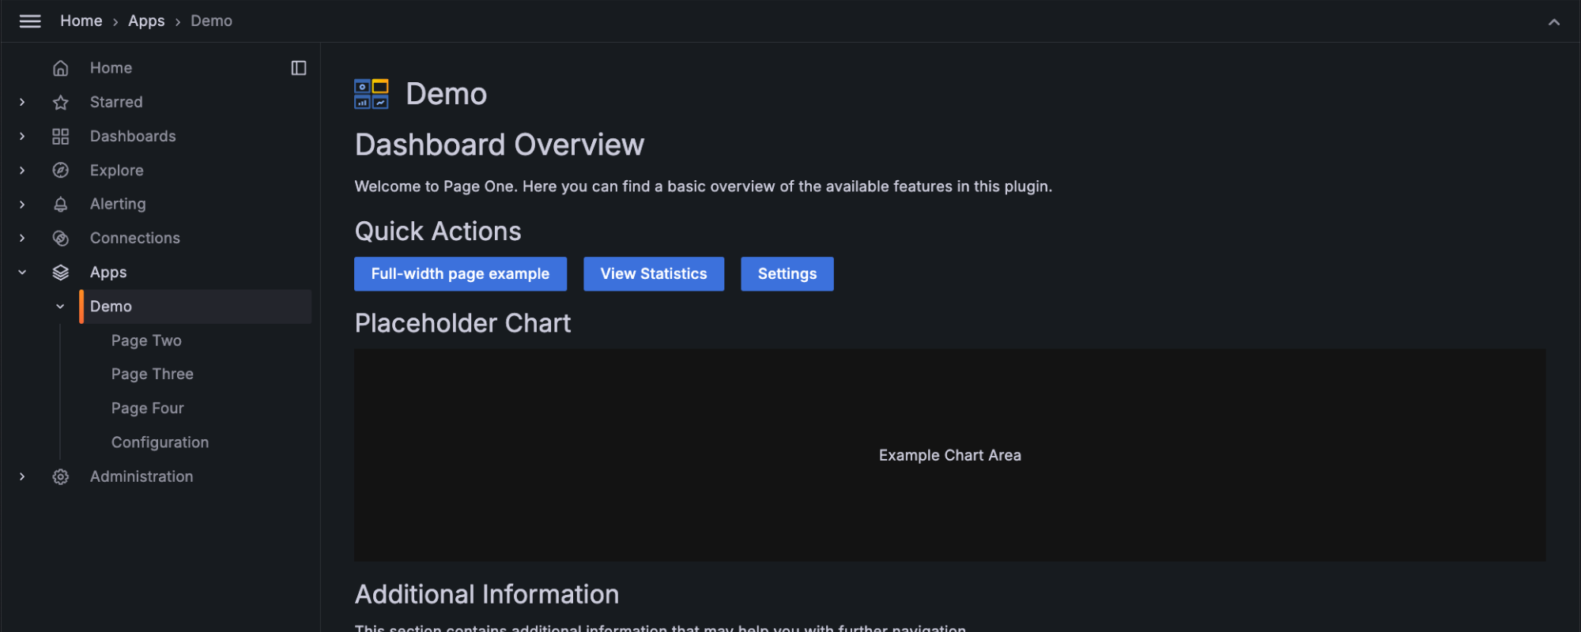Open the hamburger menu toggle
The height and width of the screenshot is (632, 1581).
tap(30, 21)
